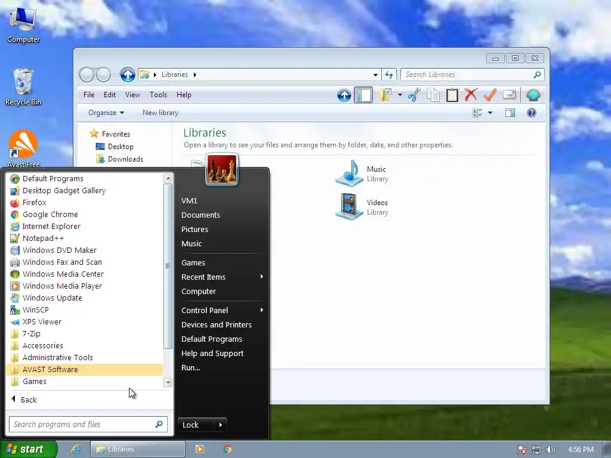The width and height of the screenshot is (611, 458).
Task: Click the Change your view icon
Action: pos(477,113)
